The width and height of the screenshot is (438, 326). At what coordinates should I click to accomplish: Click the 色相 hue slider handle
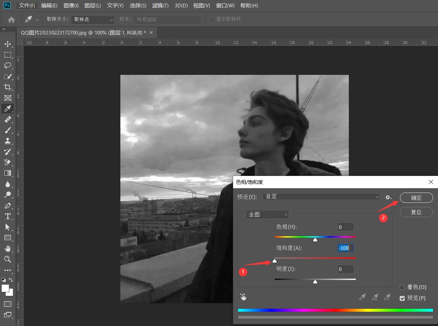315,240
